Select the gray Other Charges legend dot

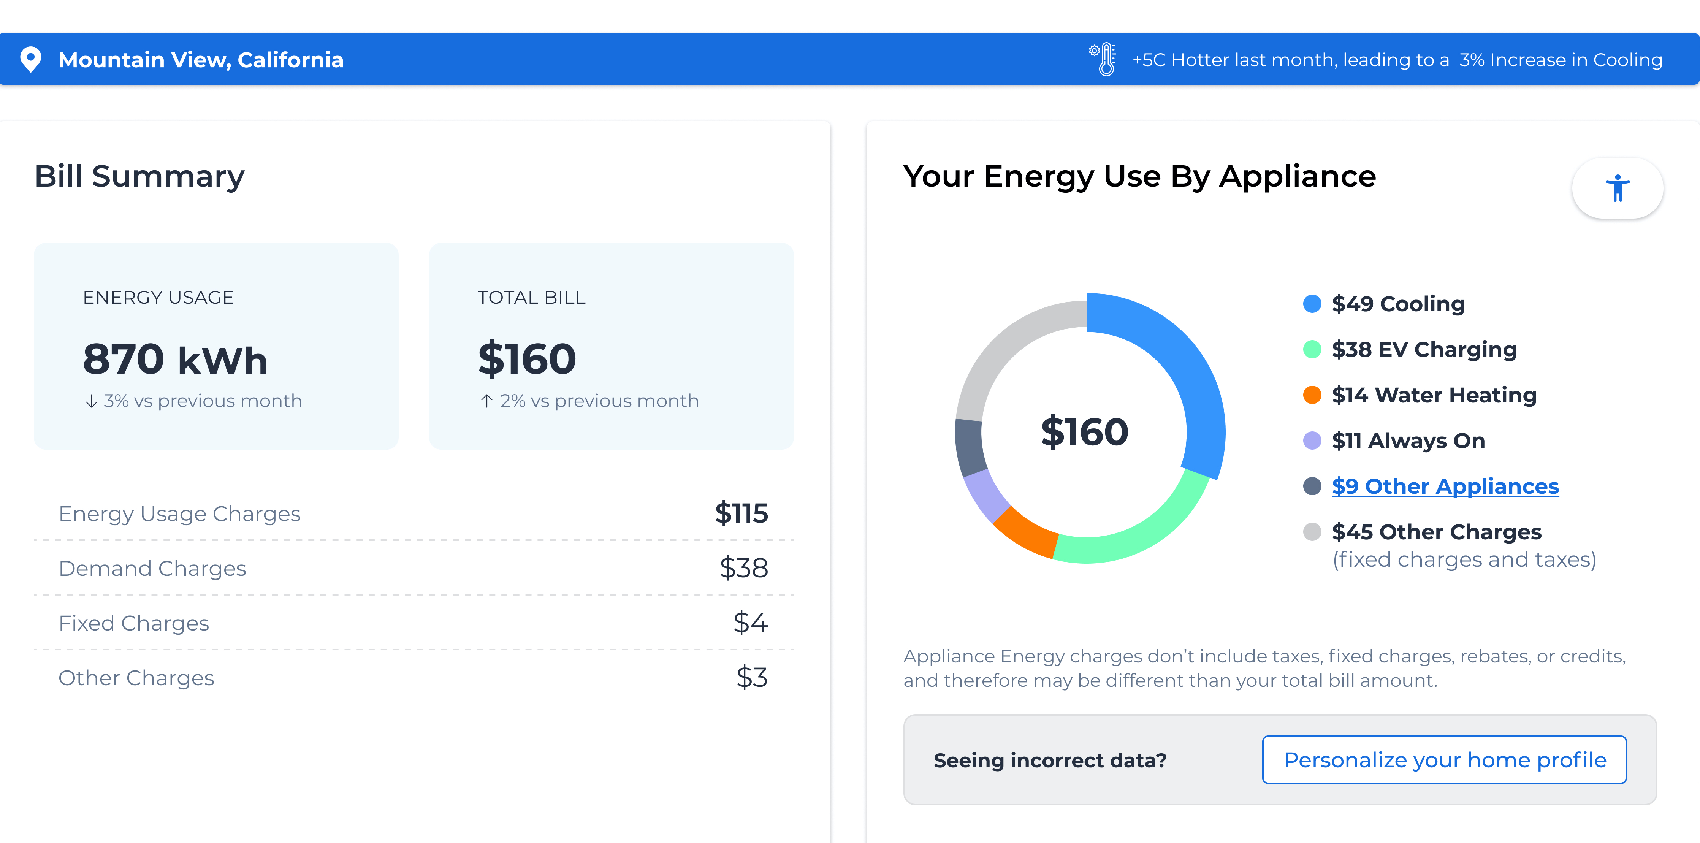tap(1312, 531)
